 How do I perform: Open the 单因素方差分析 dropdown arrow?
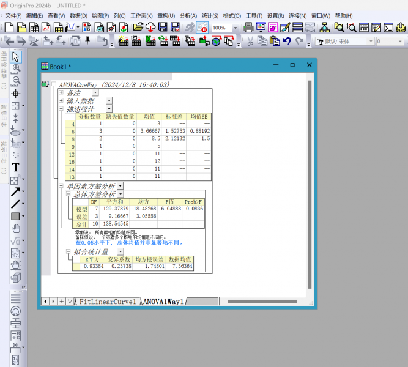[x=120, y=186]
